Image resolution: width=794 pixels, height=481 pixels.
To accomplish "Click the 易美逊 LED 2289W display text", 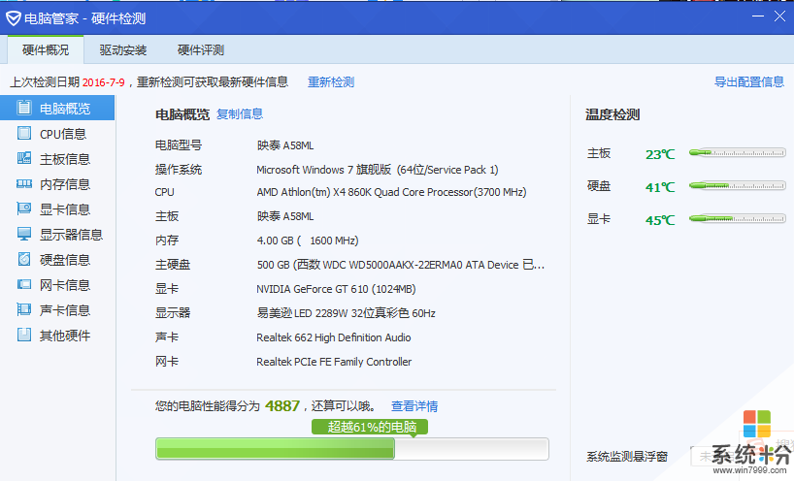I will pos(346,313).
